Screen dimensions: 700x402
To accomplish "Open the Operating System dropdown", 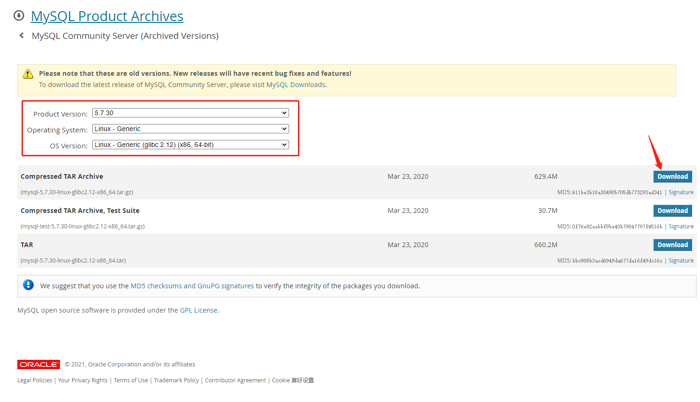I will [191, 129].
